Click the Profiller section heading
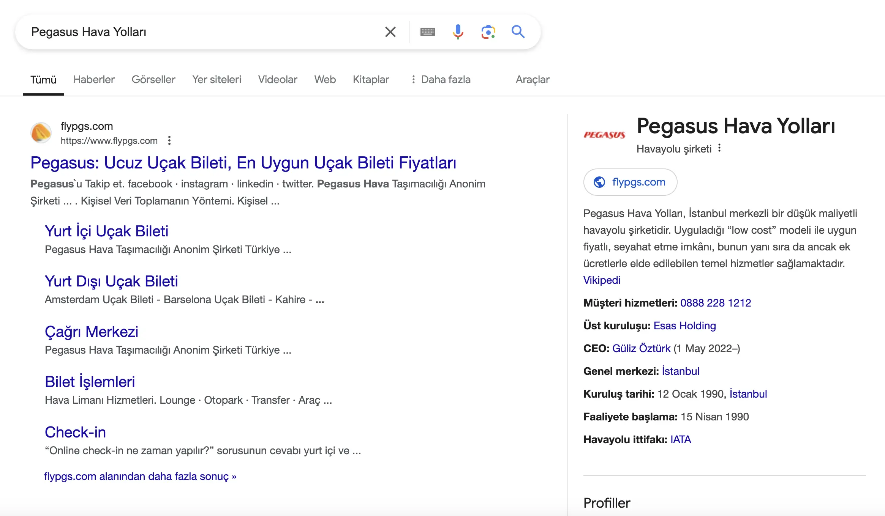 (x=607, y=503)
